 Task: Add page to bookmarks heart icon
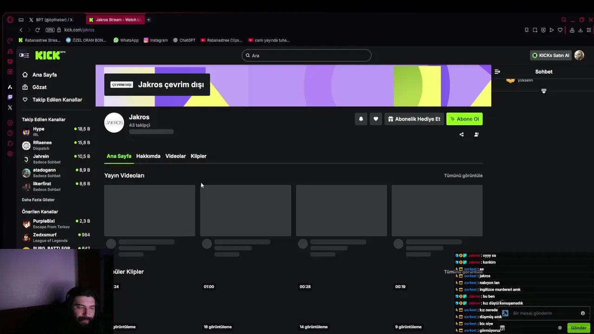point(560,30)
